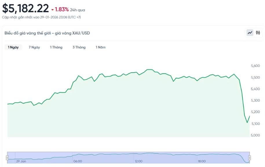265x167 pixels.
Task: Click the left handle of the range navigator
Action: tap(7, 157)
